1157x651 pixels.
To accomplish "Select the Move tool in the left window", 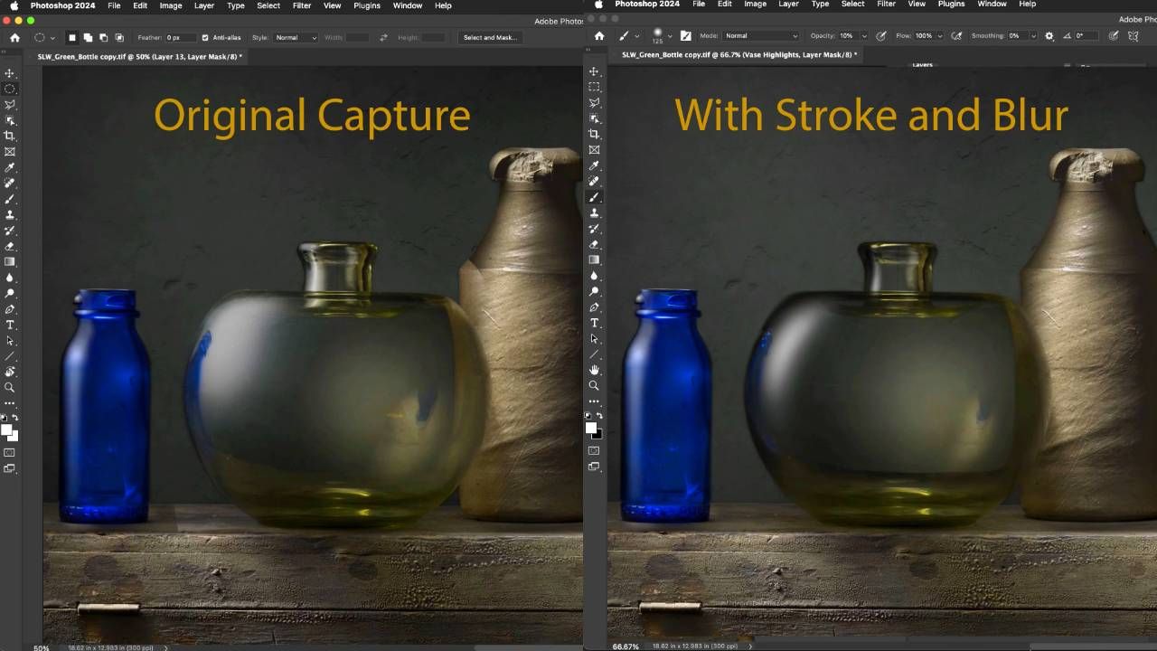I will [x=10, y=73].
